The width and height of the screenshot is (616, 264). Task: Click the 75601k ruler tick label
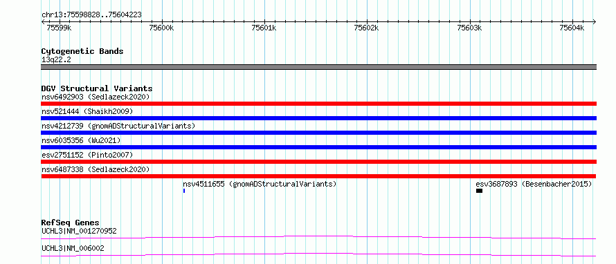click(x=264, y=28)
